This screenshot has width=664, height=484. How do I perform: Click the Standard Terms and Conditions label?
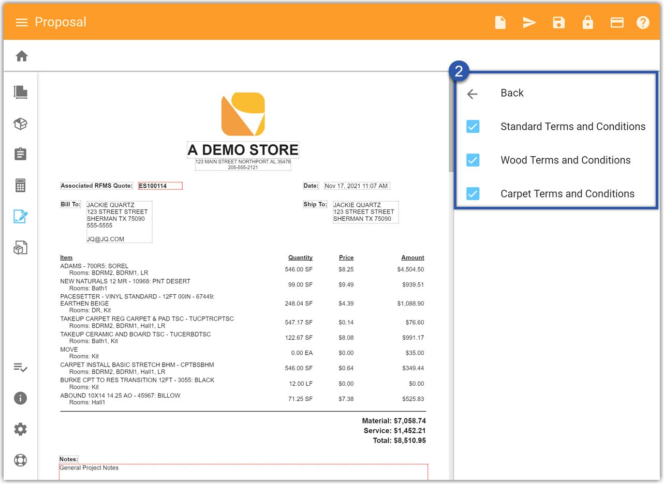pyautogui.click(x=573, y=127)
